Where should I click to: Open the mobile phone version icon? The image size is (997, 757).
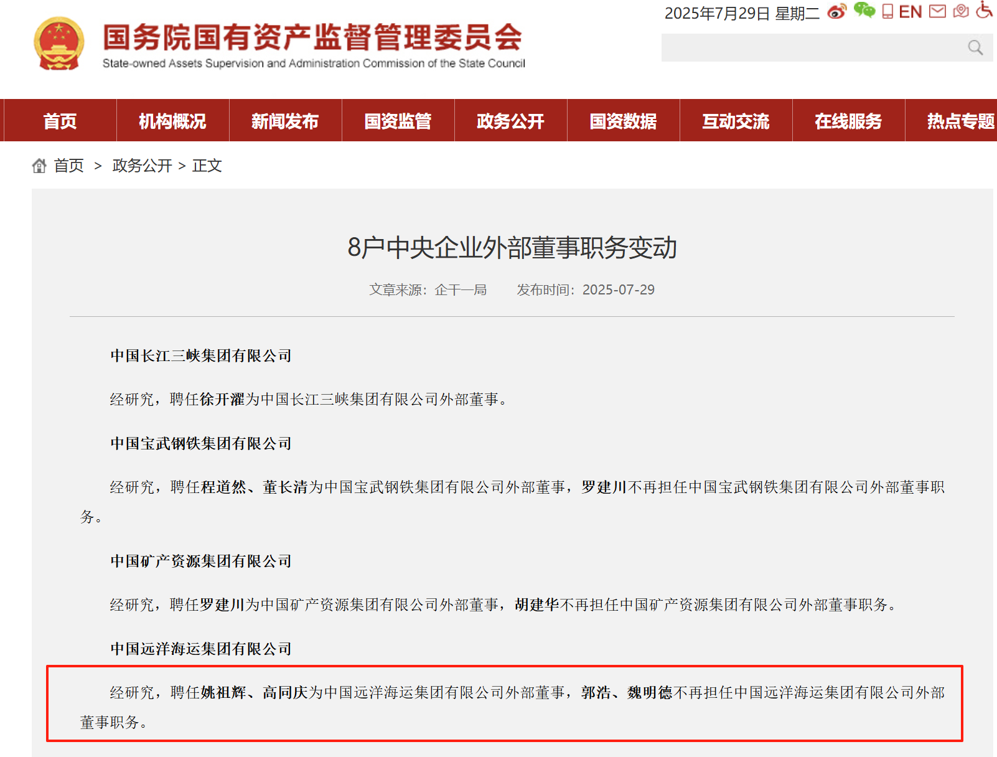pyautogui.click(x=888, y=11)
